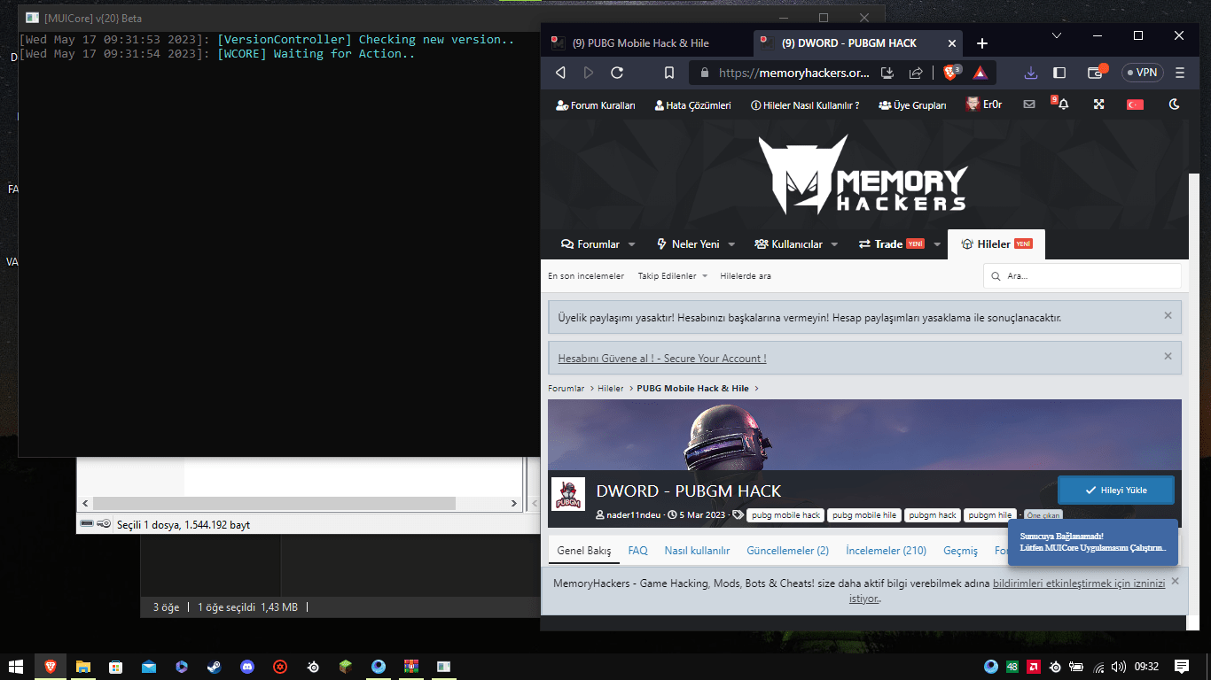Switch to PUBG Mobile Hack & Hile tab
Image resolution: width=1211 pixels, height=680 pixels.
click(647, 43)
